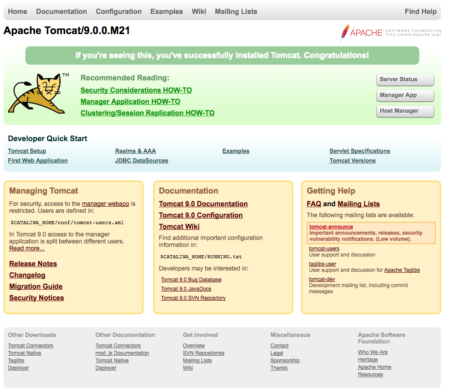Open Tomcat Wiki link in Documentation box
The height and width of the screenshot is (392, 449).
point(179,227)
